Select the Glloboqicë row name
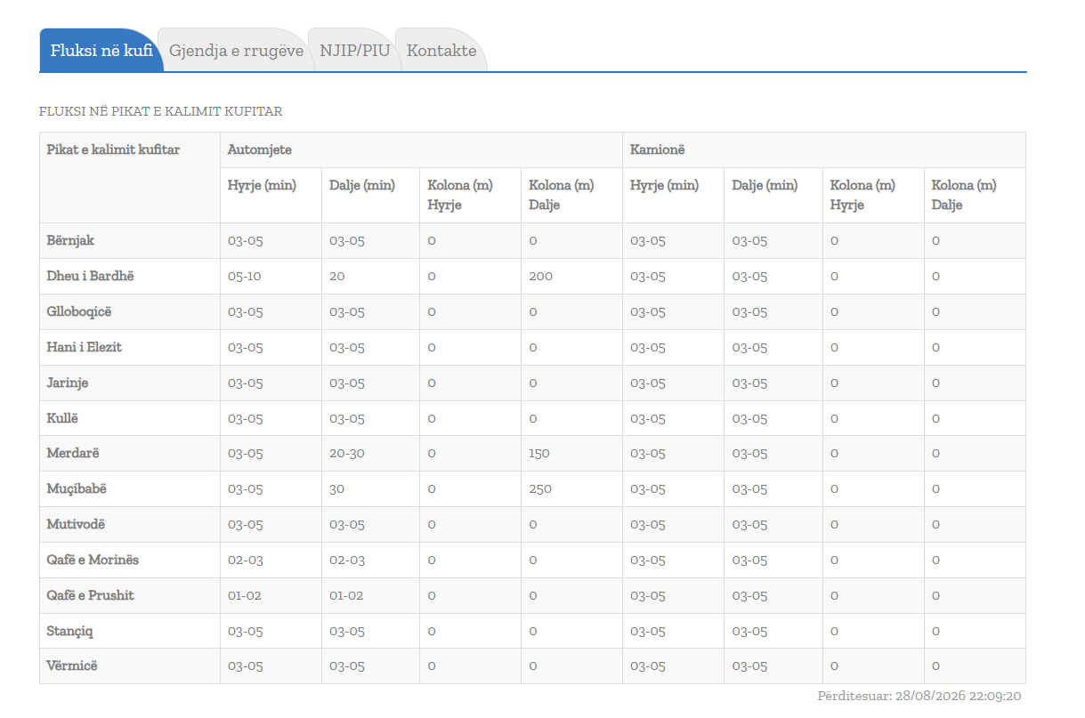Image resolution: width=1085 pixels, height=718 pixels. pyautogui.click(x=79, y=311)
